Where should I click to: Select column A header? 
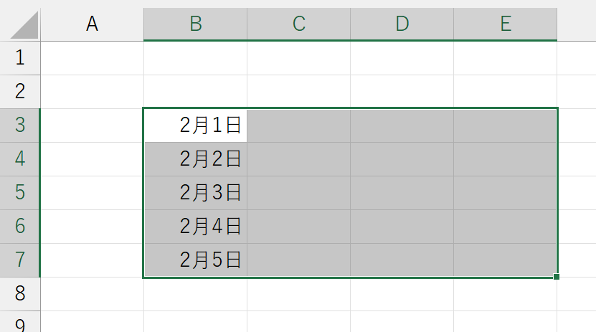point(92,24)
